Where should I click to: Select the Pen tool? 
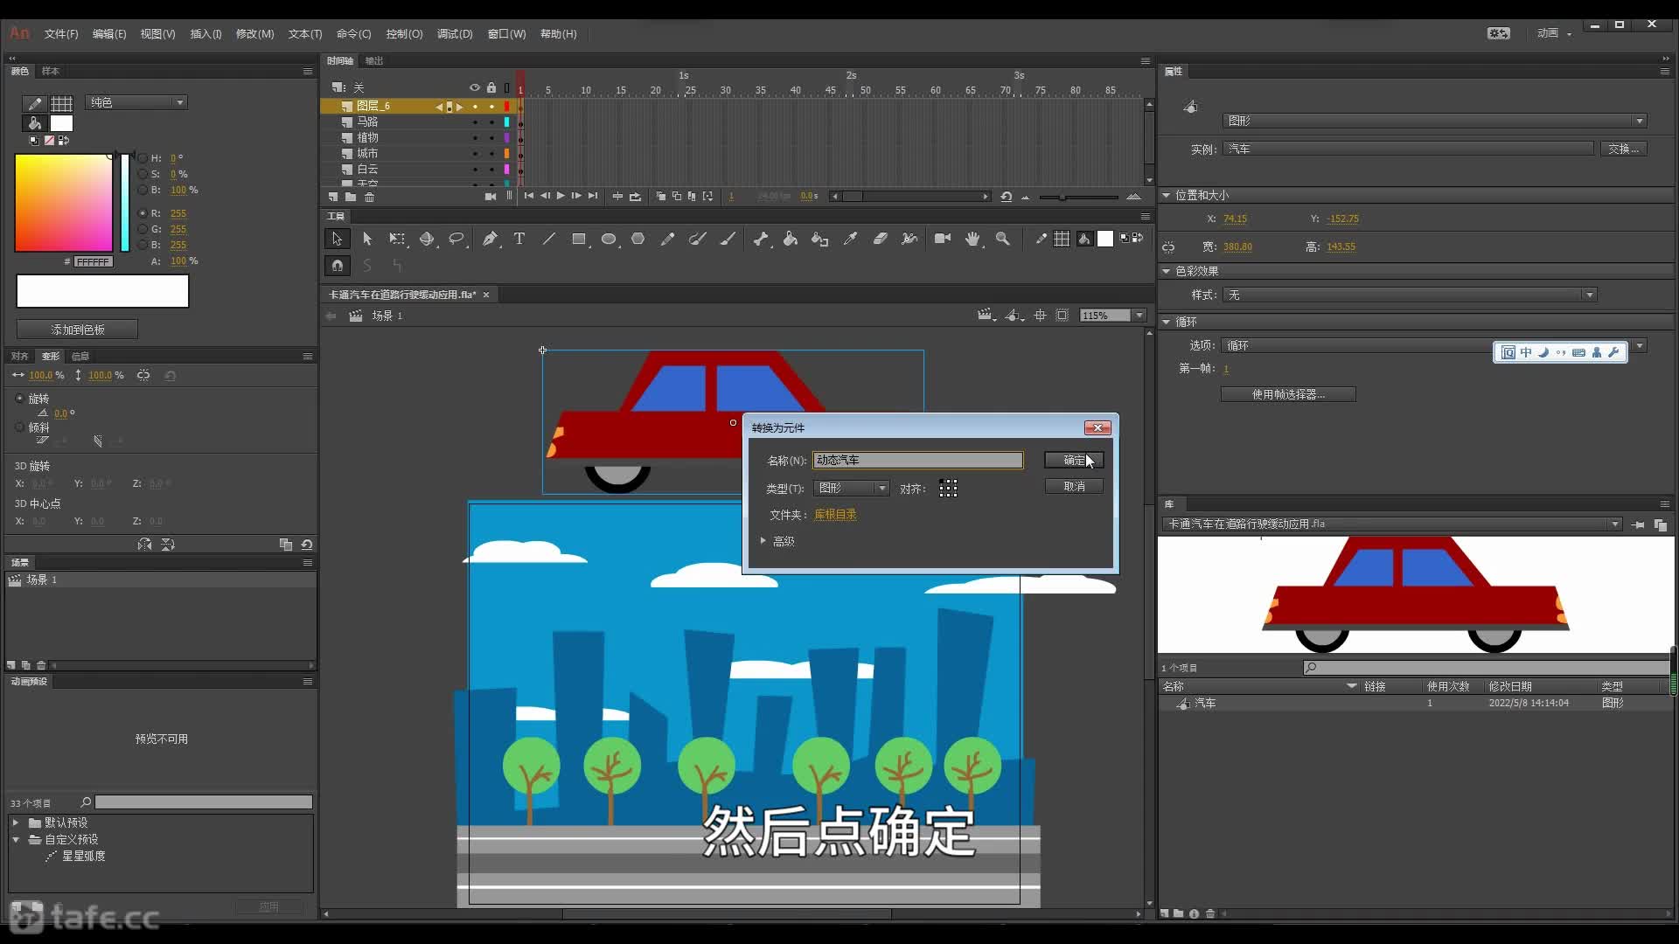tap(490, 239)
